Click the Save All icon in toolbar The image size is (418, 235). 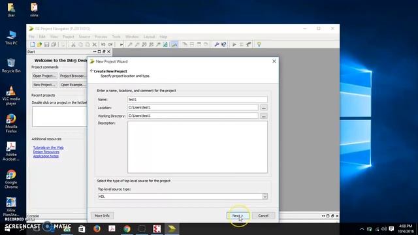(x=54, y=44)
